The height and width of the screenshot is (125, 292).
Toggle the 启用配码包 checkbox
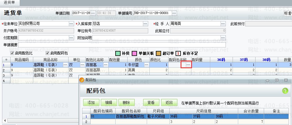tap(47, 53)
